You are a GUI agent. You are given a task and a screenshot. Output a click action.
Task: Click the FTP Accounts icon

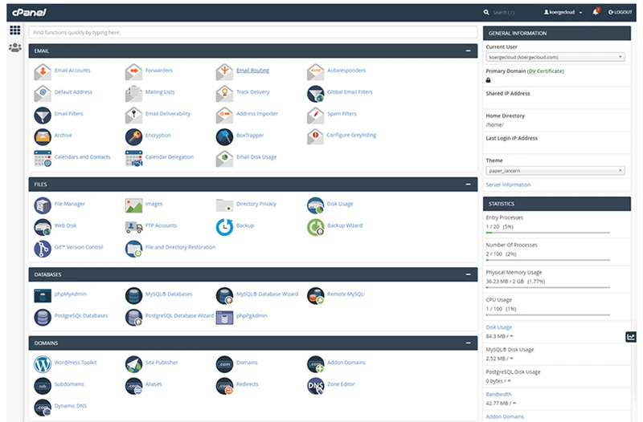[x=133, y=227]
